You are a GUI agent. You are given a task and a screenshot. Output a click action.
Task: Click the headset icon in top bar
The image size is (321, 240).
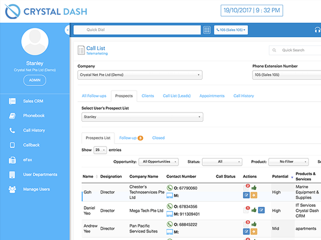point(317,30)
